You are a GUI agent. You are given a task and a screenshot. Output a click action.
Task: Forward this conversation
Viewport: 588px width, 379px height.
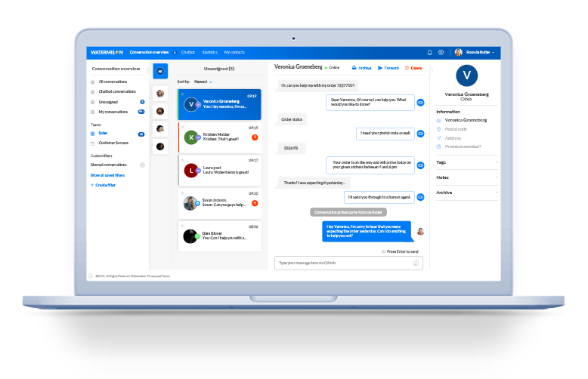tap(388, 68)
